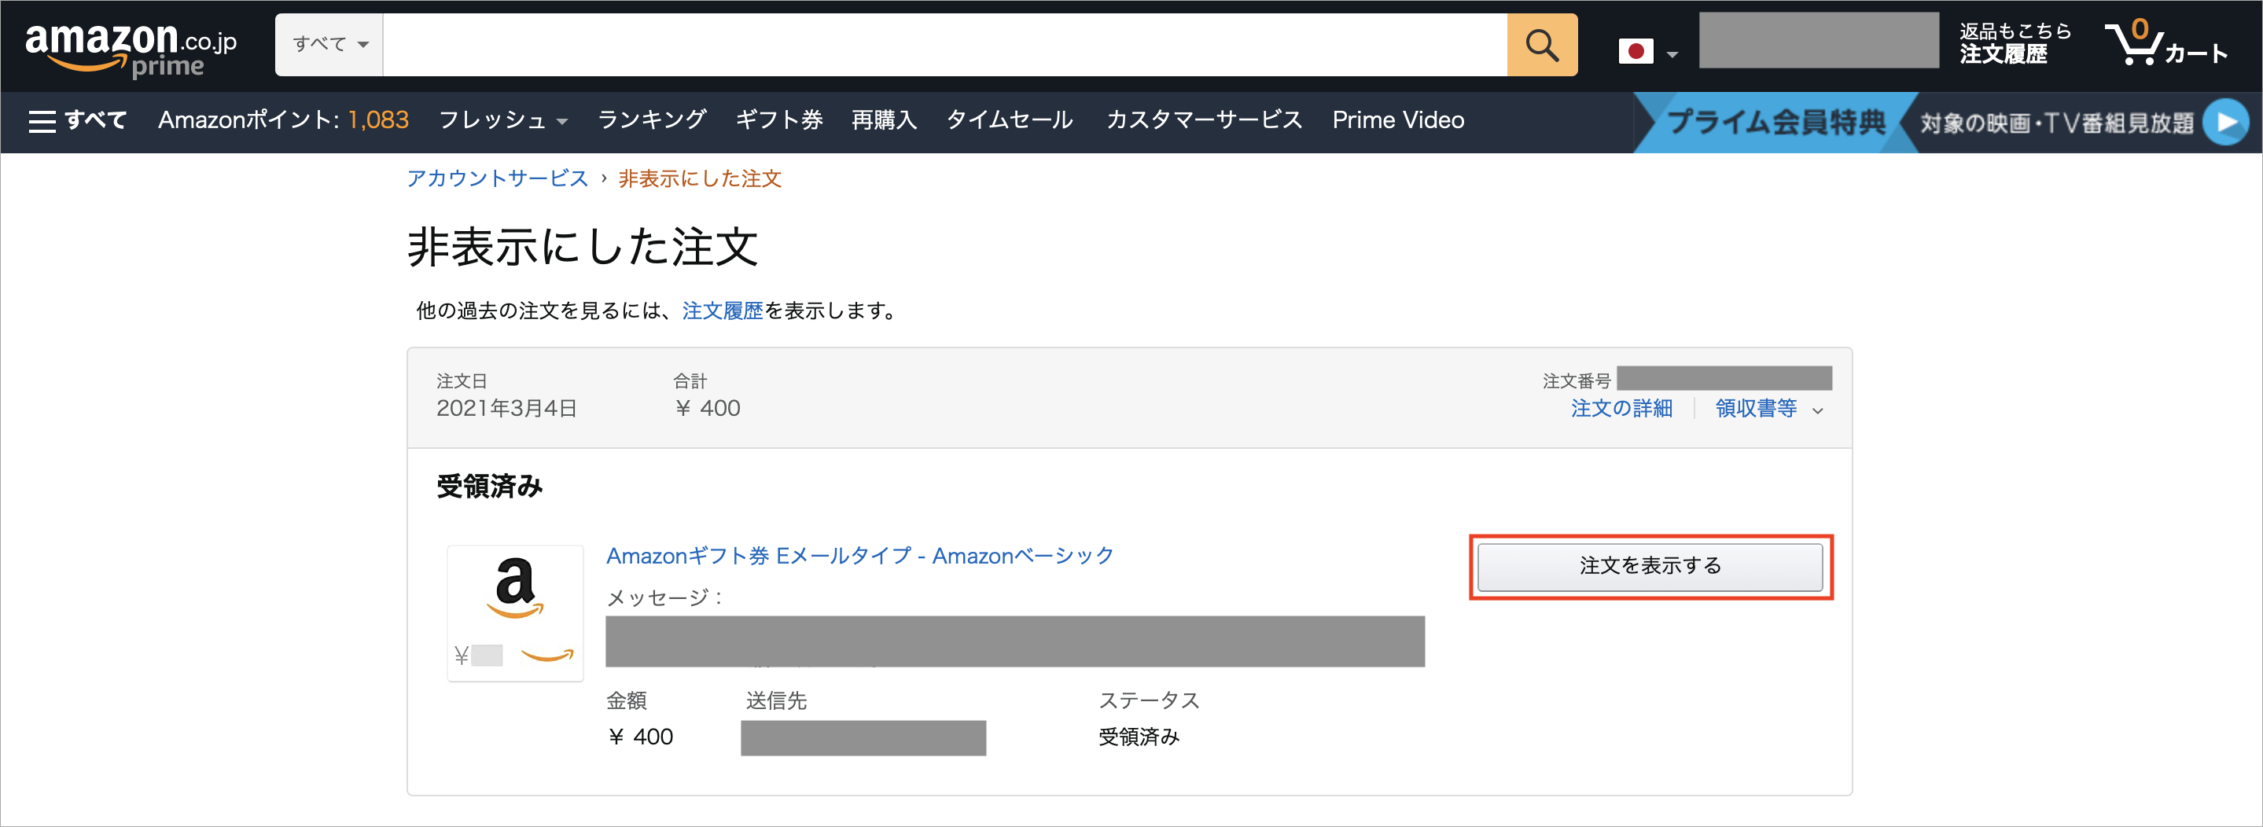Click the Amazon gift card thumbnail image
This screenshot has height=827, width=2263.
coord(516,612)
